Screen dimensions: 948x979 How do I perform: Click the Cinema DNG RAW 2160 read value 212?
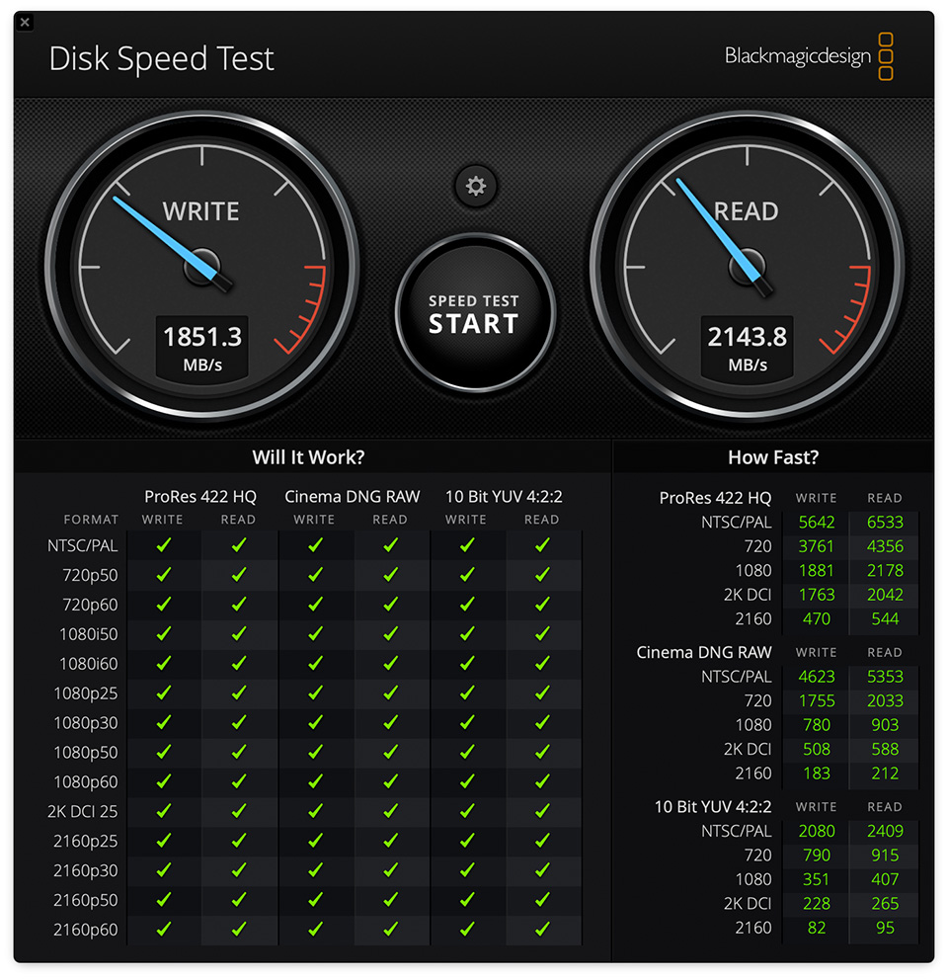[x=885, y=773]
